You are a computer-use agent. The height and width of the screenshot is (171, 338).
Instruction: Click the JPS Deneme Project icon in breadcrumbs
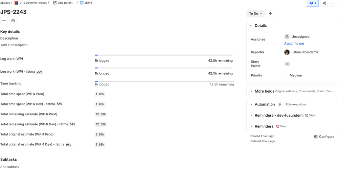coord(16,3)
